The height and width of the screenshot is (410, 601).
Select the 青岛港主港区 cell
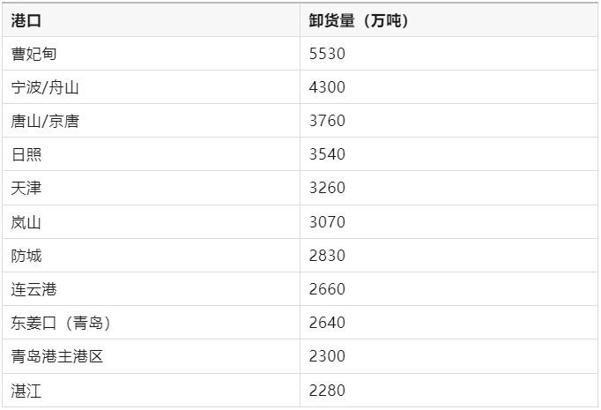[151, 356]
